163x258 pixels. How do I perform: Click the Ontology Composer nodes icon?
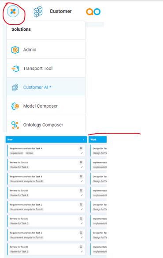15,125
